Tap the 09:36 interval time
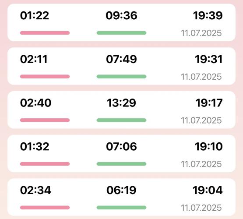This screenshot has width=243, height=219. 121,15
